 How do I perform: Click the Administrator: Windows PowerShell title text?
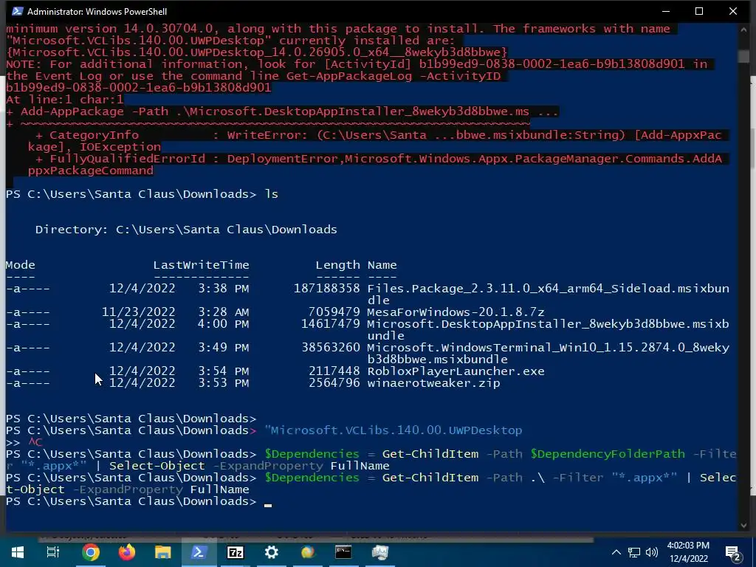point(97,11)
